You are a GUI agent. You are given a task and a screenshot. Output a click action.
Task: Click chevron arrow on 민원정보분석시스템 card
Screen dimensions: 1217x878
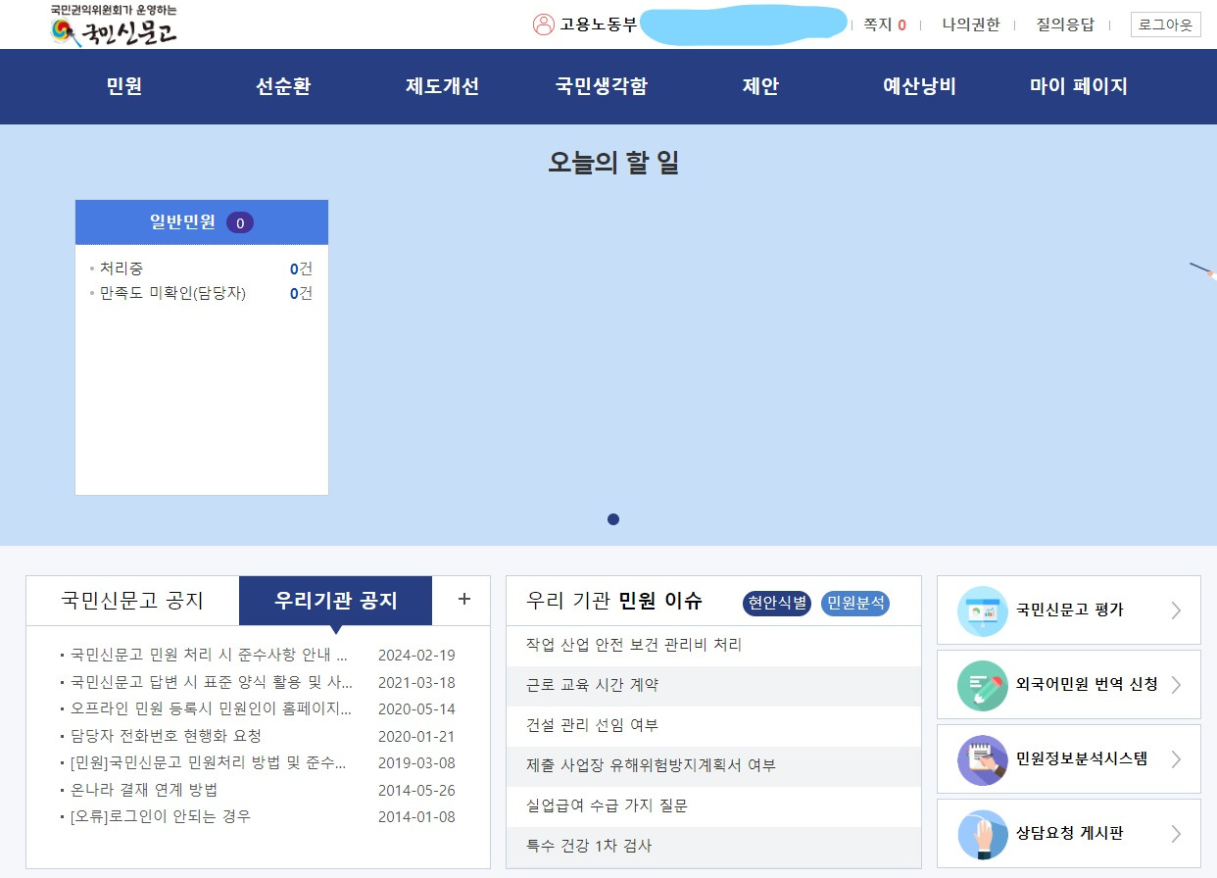pyautogui.click(x=1176, y=759)
